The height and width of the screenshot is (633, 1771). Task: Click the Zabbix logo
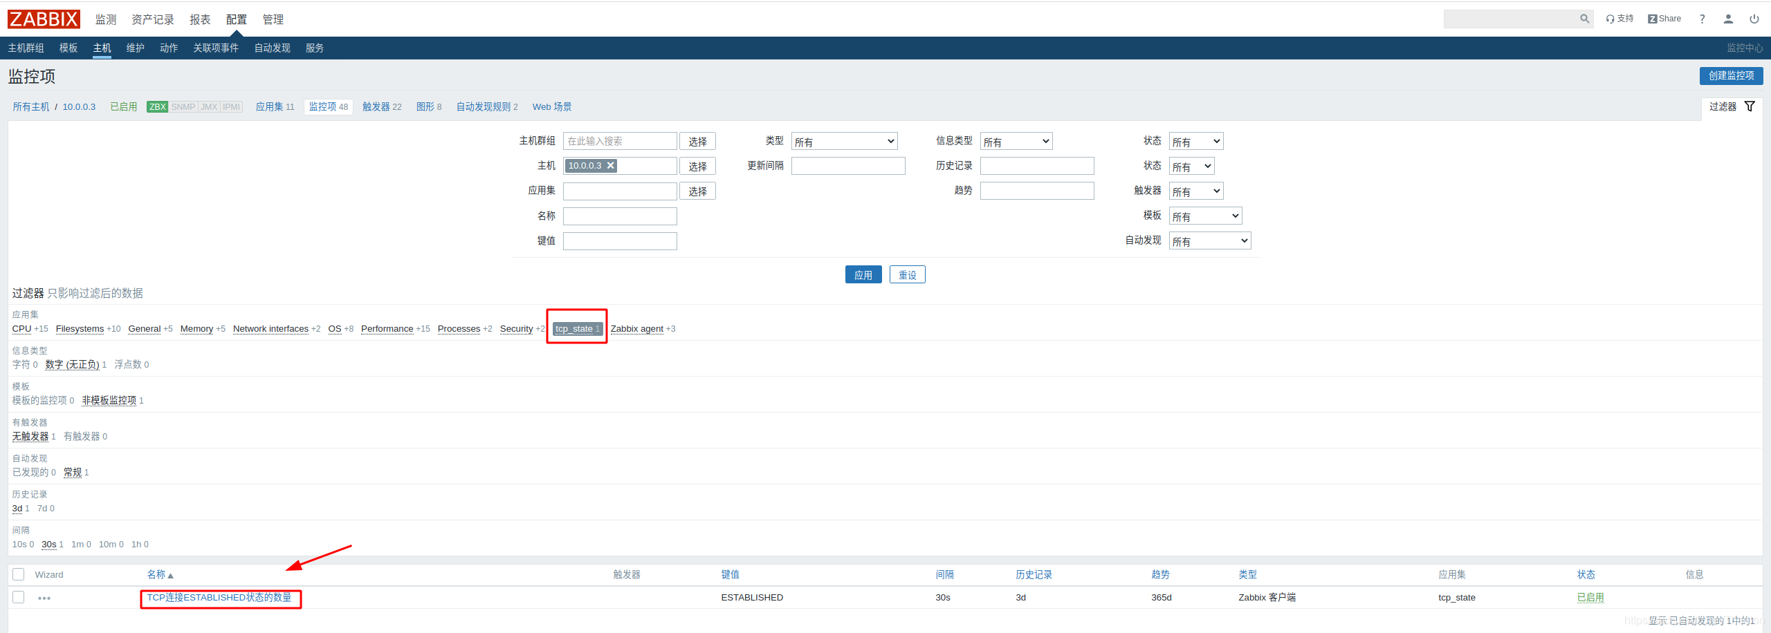click(x=44, y=19)
